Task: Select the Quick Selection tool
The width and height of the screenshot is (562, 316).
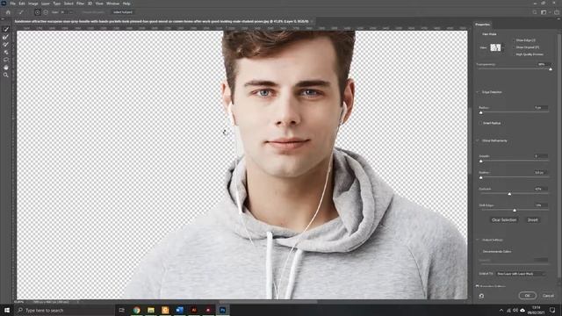Action: pyautogui.click(x=6, y=29)
